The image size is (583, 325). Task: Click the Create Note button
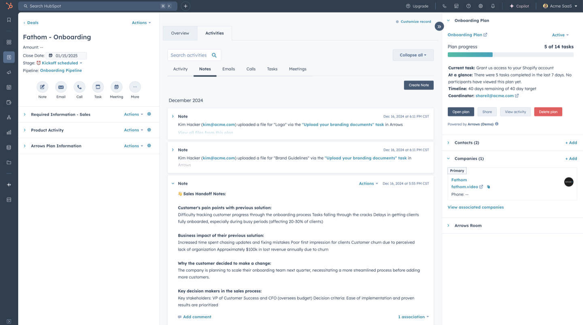pos(419,85)
